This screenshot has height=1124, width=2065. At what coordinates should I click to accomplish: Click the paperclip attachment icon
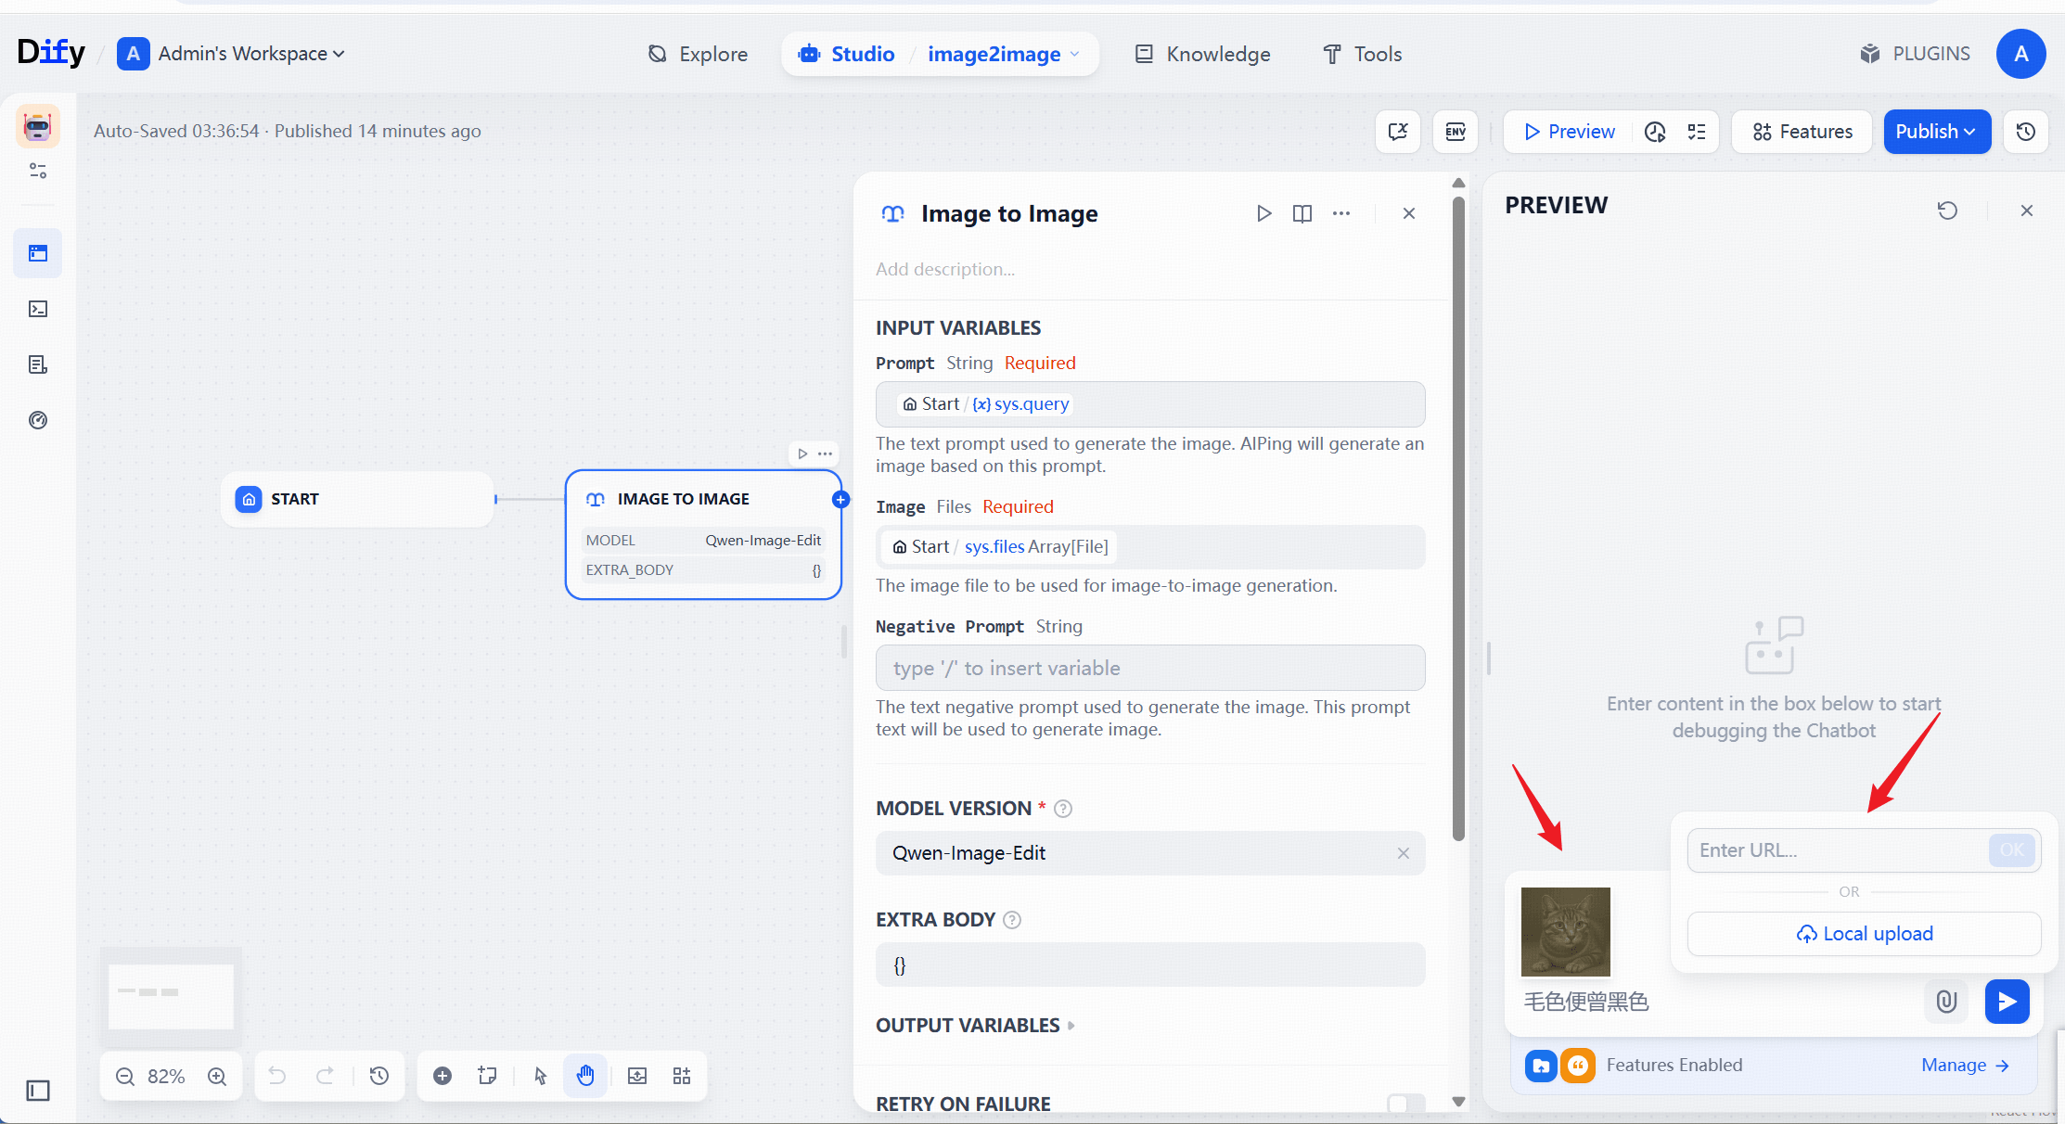tap(1946, 1002)
